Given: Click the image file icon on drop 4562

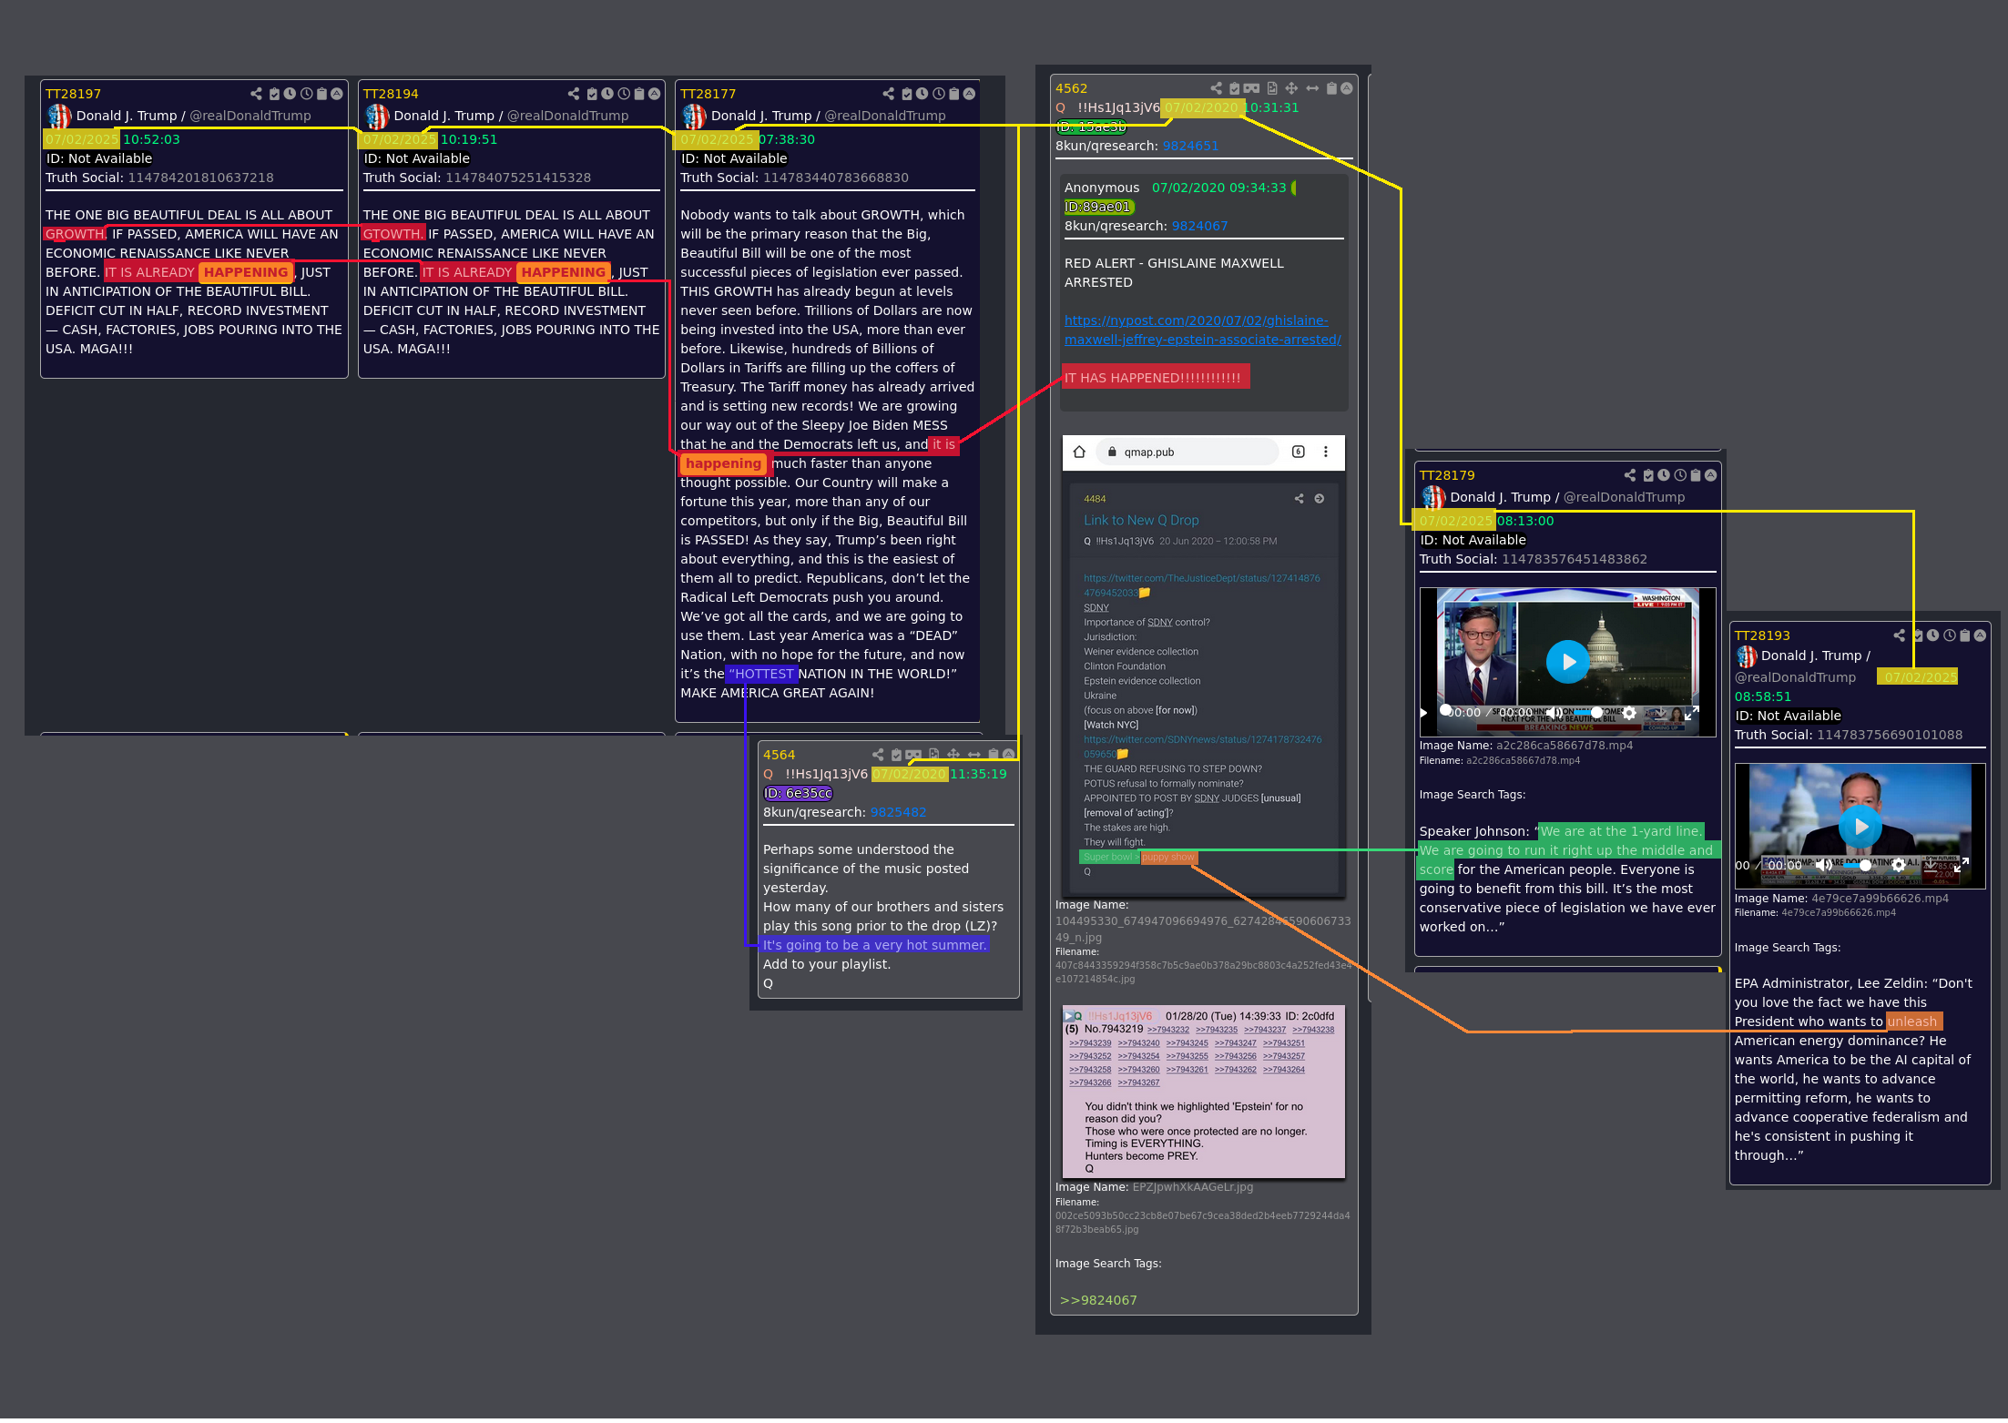Looking at the screenshot, I should 1272,88.
